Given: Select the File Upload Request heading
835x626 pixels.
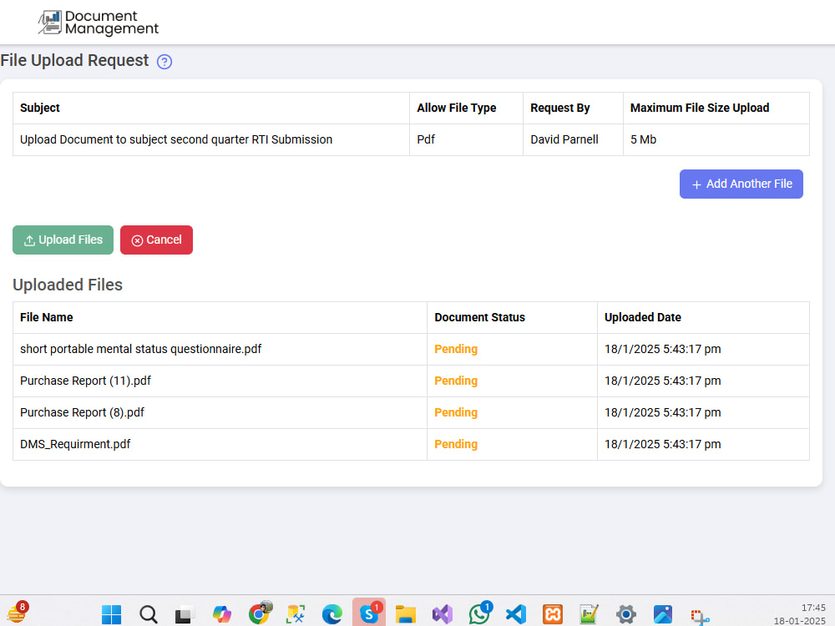Looking at the screenshot, I should click(x=74, y=61).
